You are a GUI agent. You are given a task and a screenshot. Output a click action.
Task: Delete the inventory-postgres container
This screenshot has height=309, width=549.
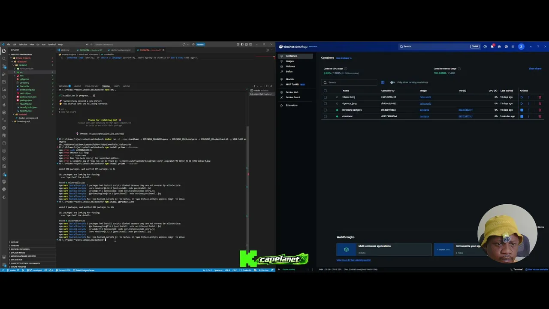click(x=540, y=110)
